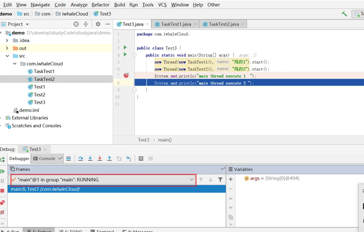Click the Build project hammer icon

click(x=344, y=14)
